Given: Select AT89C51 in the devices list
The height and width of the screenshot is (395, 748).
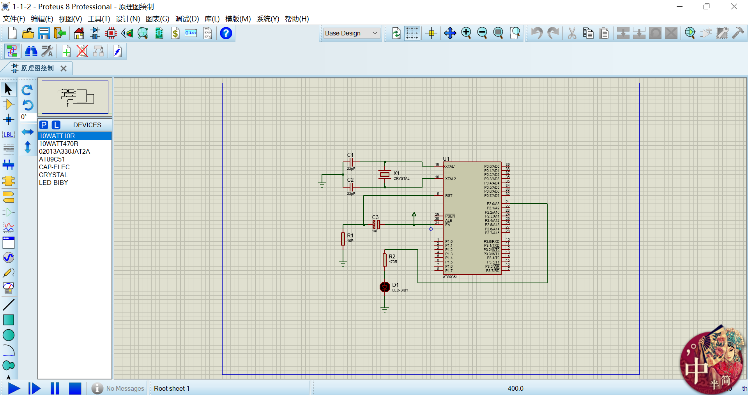Looking at the screenshot, I should pyautogui.click(x=52, y=159).
